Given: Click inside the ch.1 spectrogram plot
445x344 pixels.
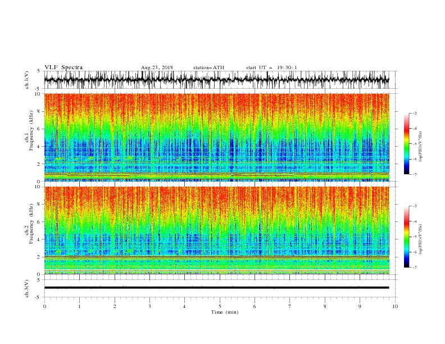Looking at the screenshot, I should point(216,137).
